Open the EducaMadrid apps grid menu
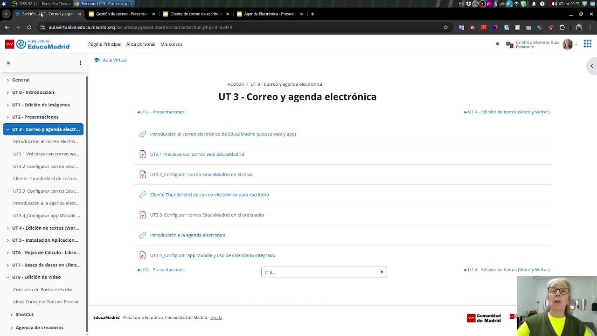This screenshot has height=336, width=597. point(587,44)
